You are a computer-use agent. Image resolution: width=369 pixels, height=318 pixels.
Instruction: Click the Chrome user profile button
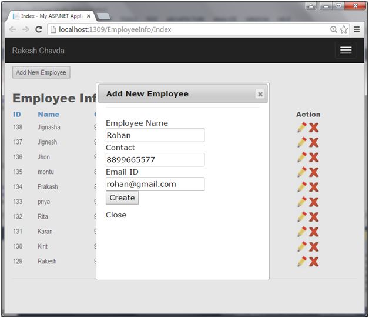(311, 6)
